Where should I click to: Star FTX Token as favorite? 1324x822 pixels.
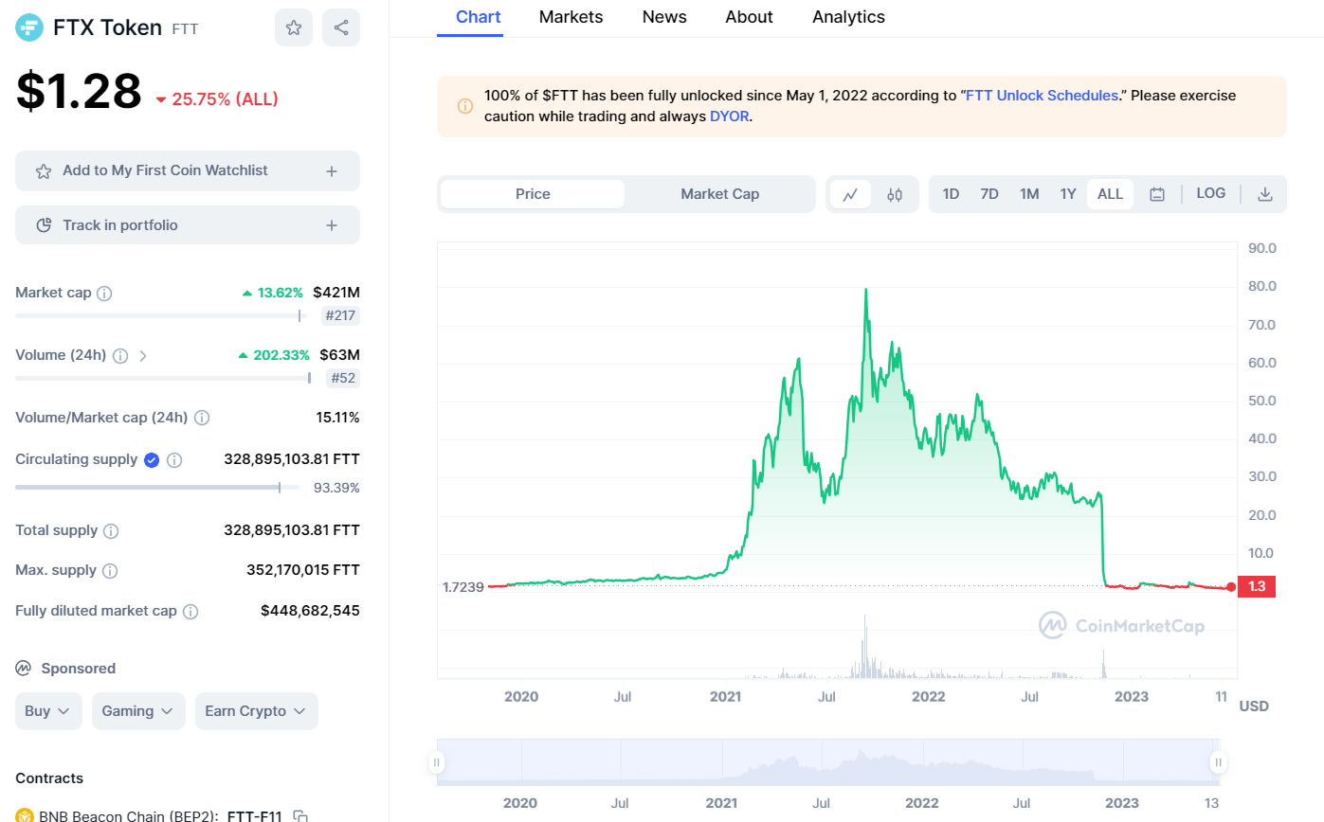point(294,27)
